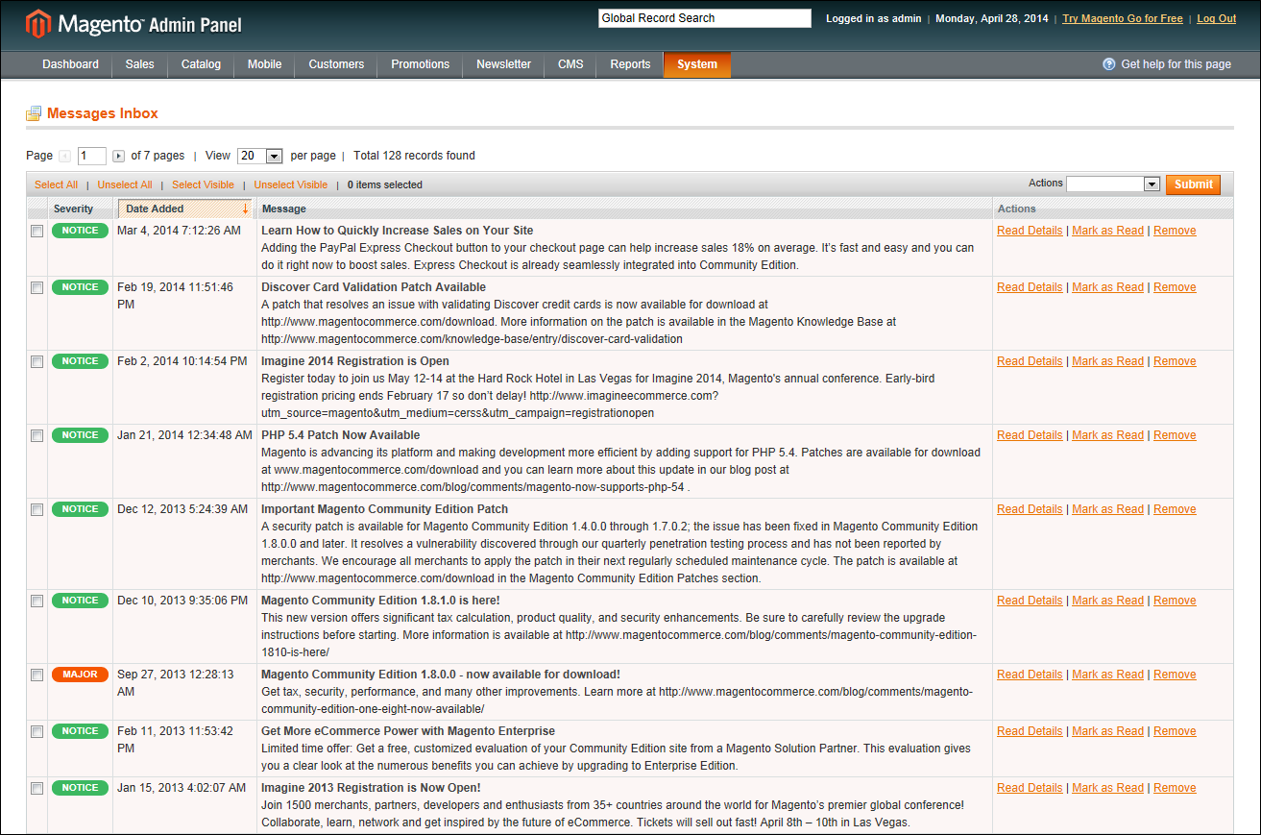1261x835 pixels.
Task: Click 'Total 128 records found' text
Action: coord(414,156)
